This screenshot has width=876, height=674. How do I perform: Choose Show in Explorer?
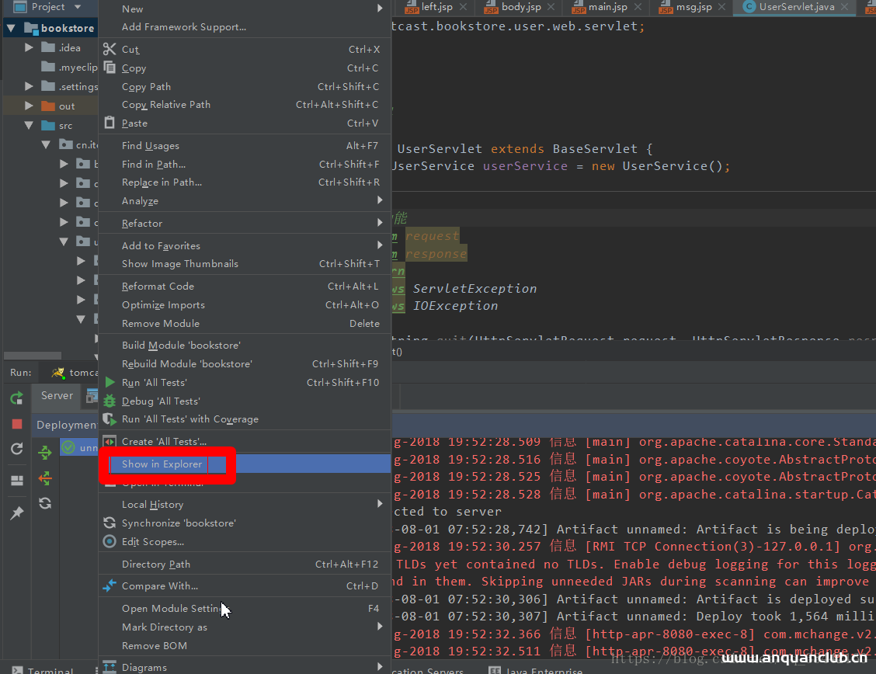click(x=245, y=464)
